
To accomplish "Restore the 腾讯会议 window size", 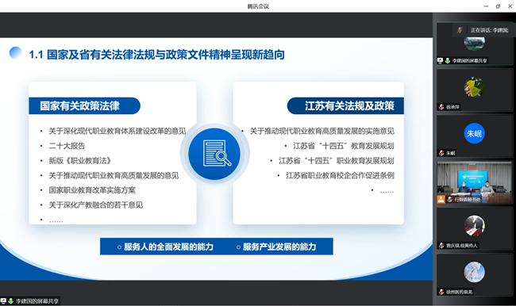I will click(x=498, y=6).
